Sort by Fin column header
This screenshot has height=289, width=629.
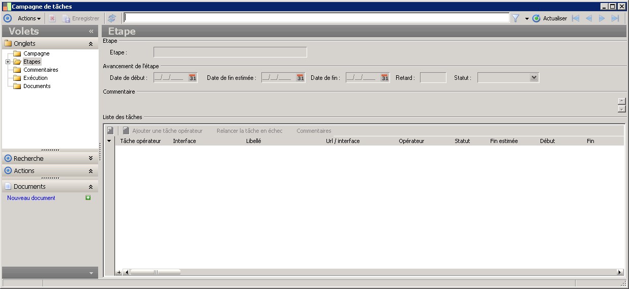pos(590,141)
